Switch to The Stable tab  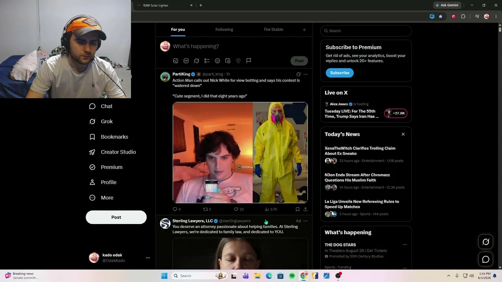pyautogui.click(x=273, y=29)
